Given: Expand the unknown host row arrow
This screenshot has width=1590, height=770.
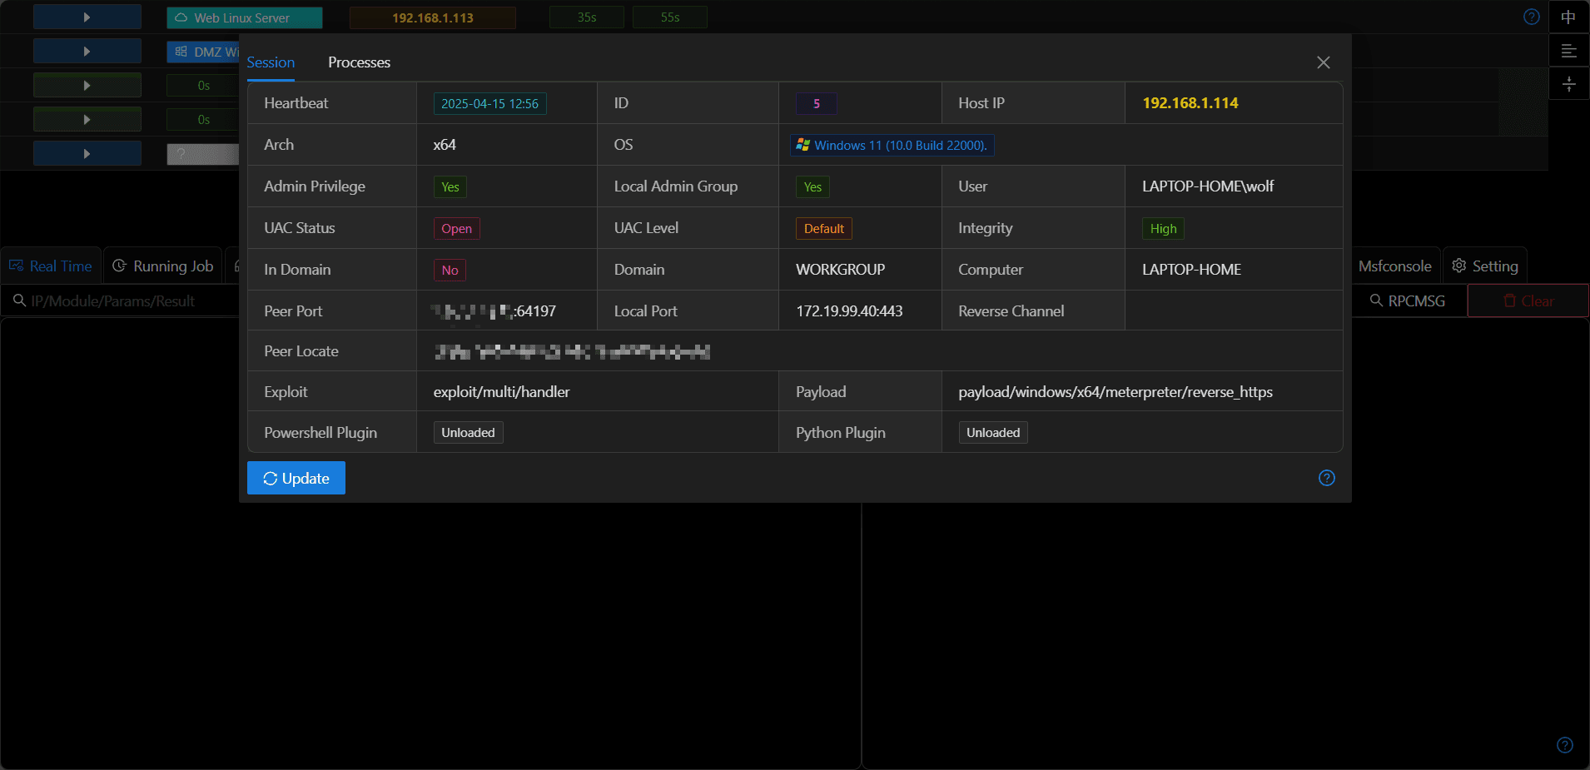Looking at the screenshot, I should [x=87, y=154].
